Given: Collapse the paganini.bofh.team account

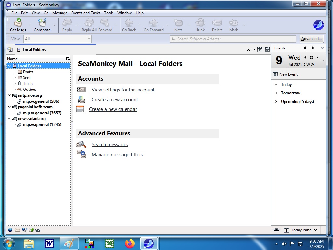Looking at the screenshot, I should tap(9, 107).
